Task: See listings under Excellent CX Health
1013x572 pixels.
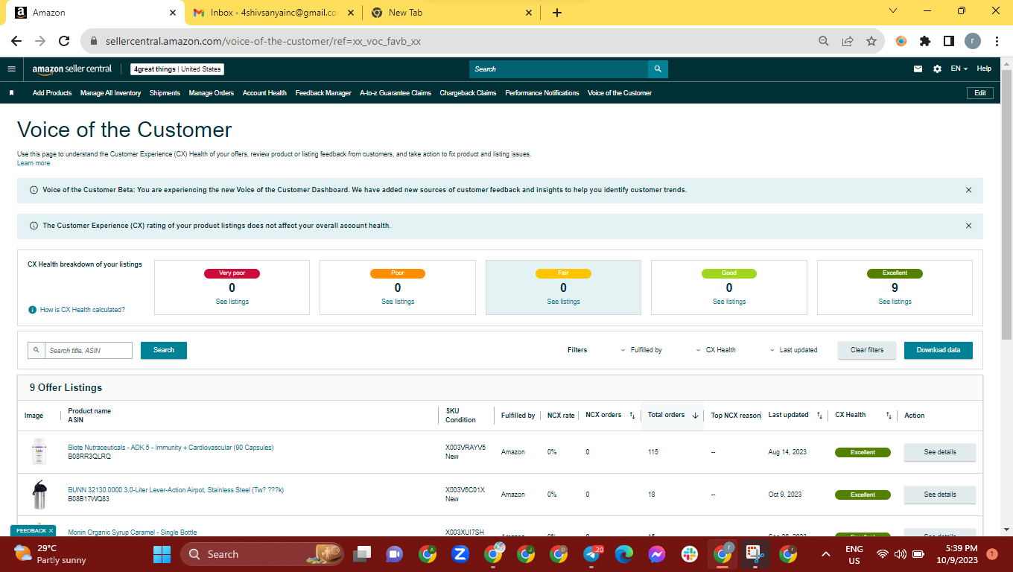Action: 895,302
